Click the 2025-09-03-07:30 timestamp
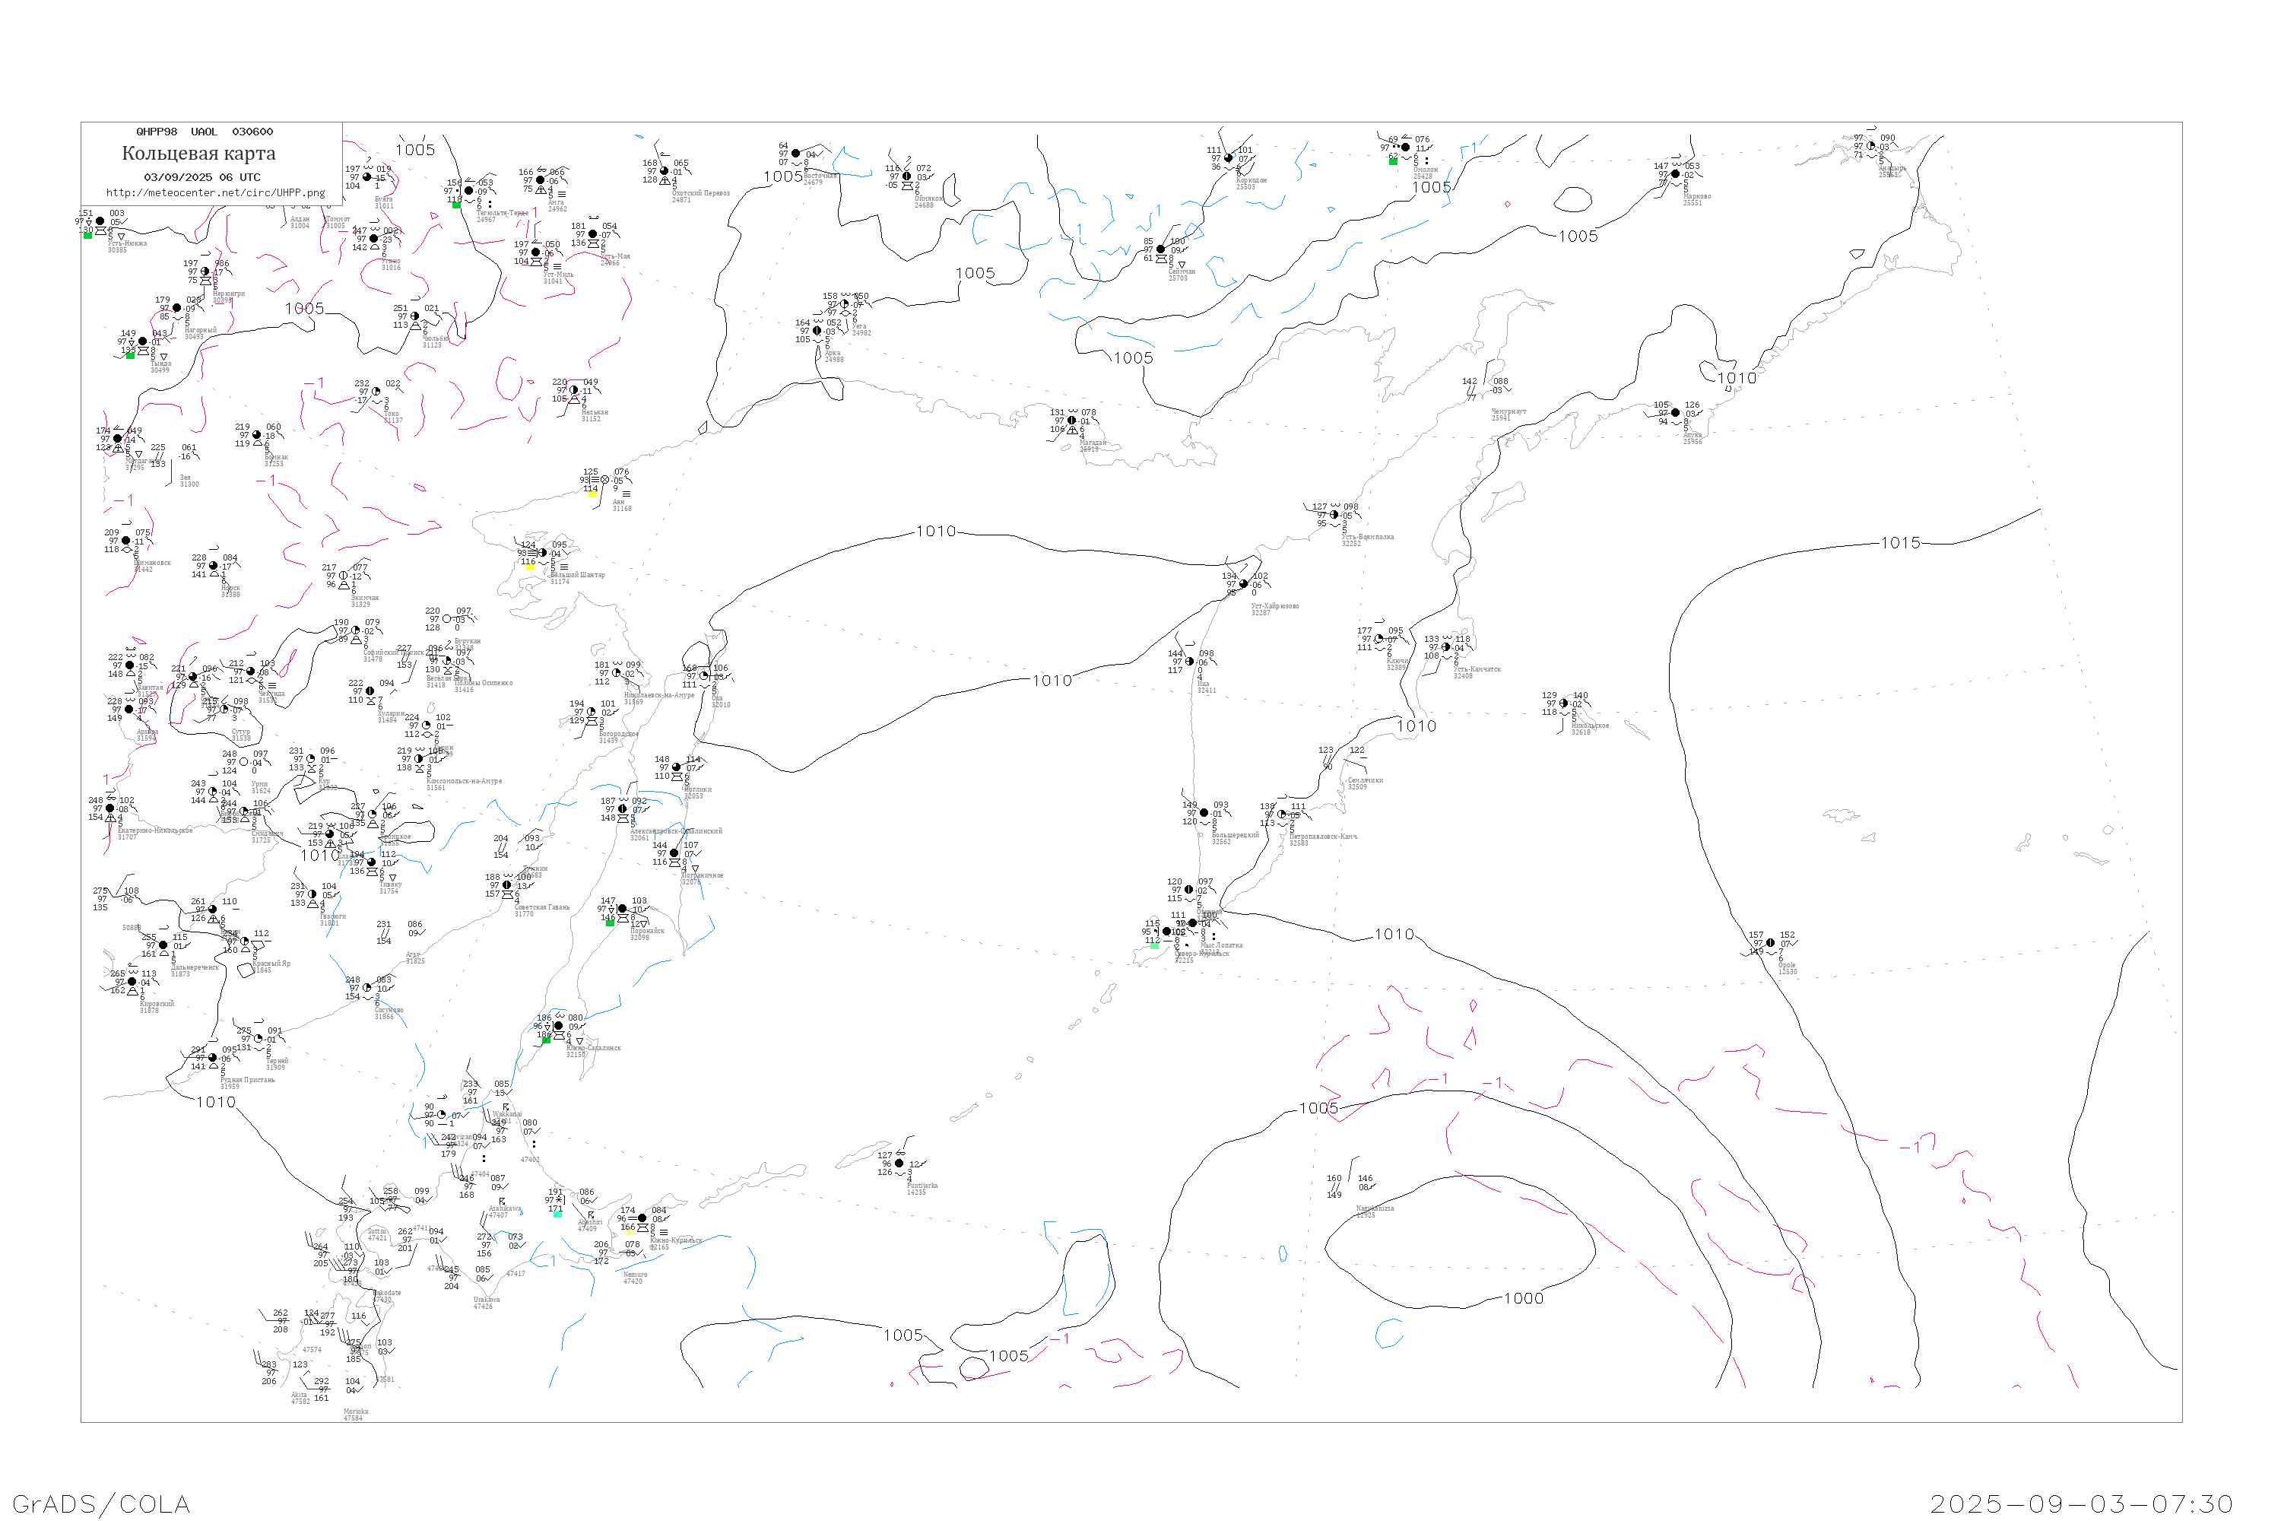This screenshot has width=2281, height=1521. (2080, 1504)
